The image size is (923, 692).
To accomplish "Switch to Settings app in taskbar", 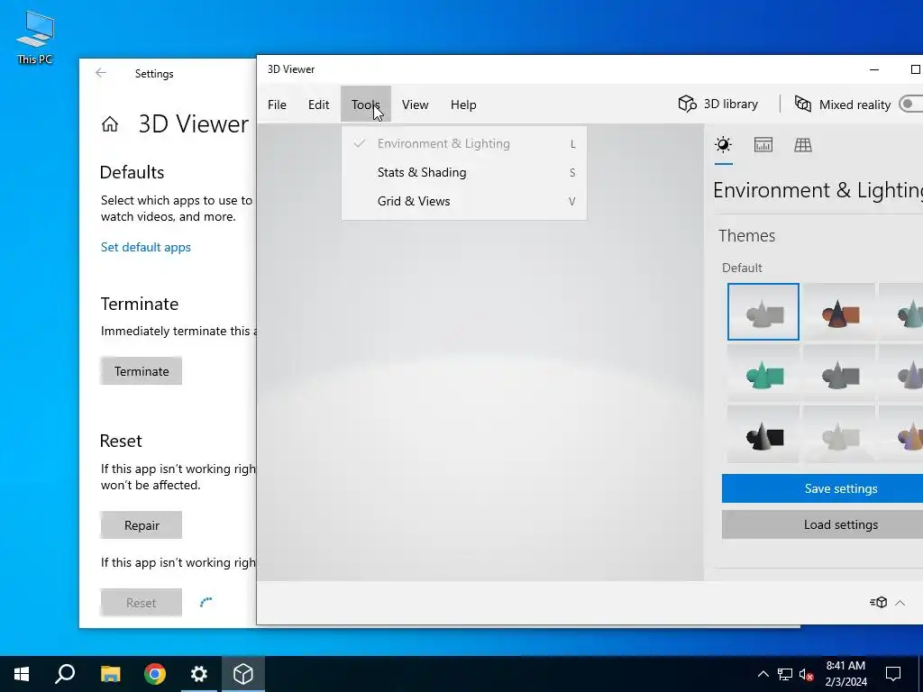I will (x=199, y=674).
